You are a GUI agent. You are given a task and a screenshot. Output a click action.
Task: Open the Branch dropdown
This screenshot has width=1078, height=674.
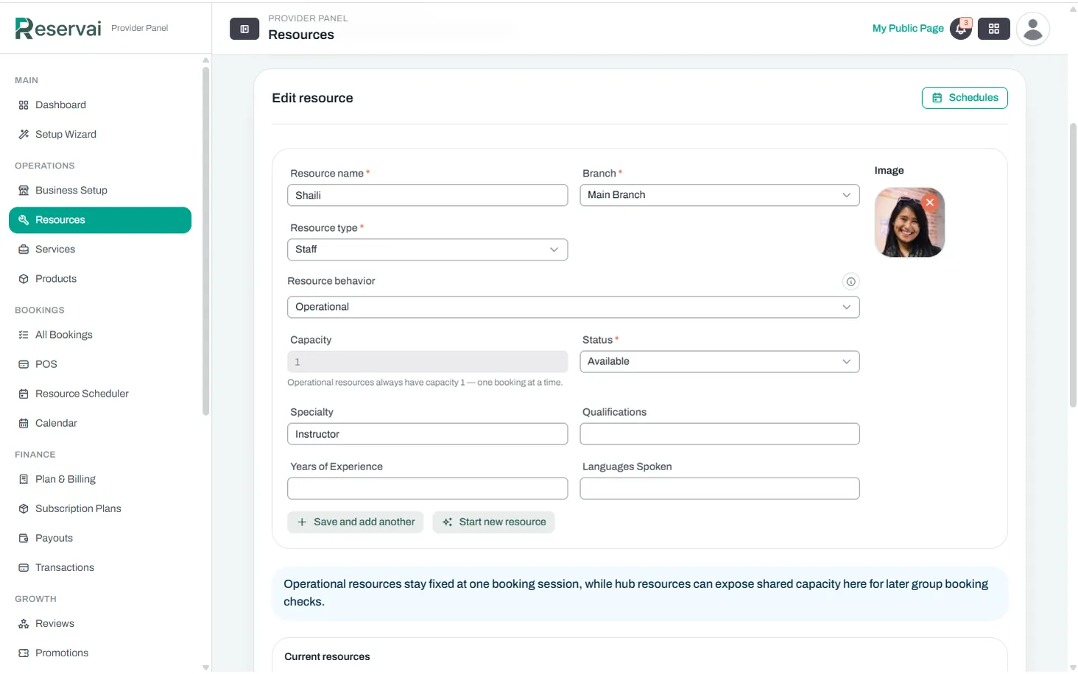pyautogui.click(x=719, y=195)
